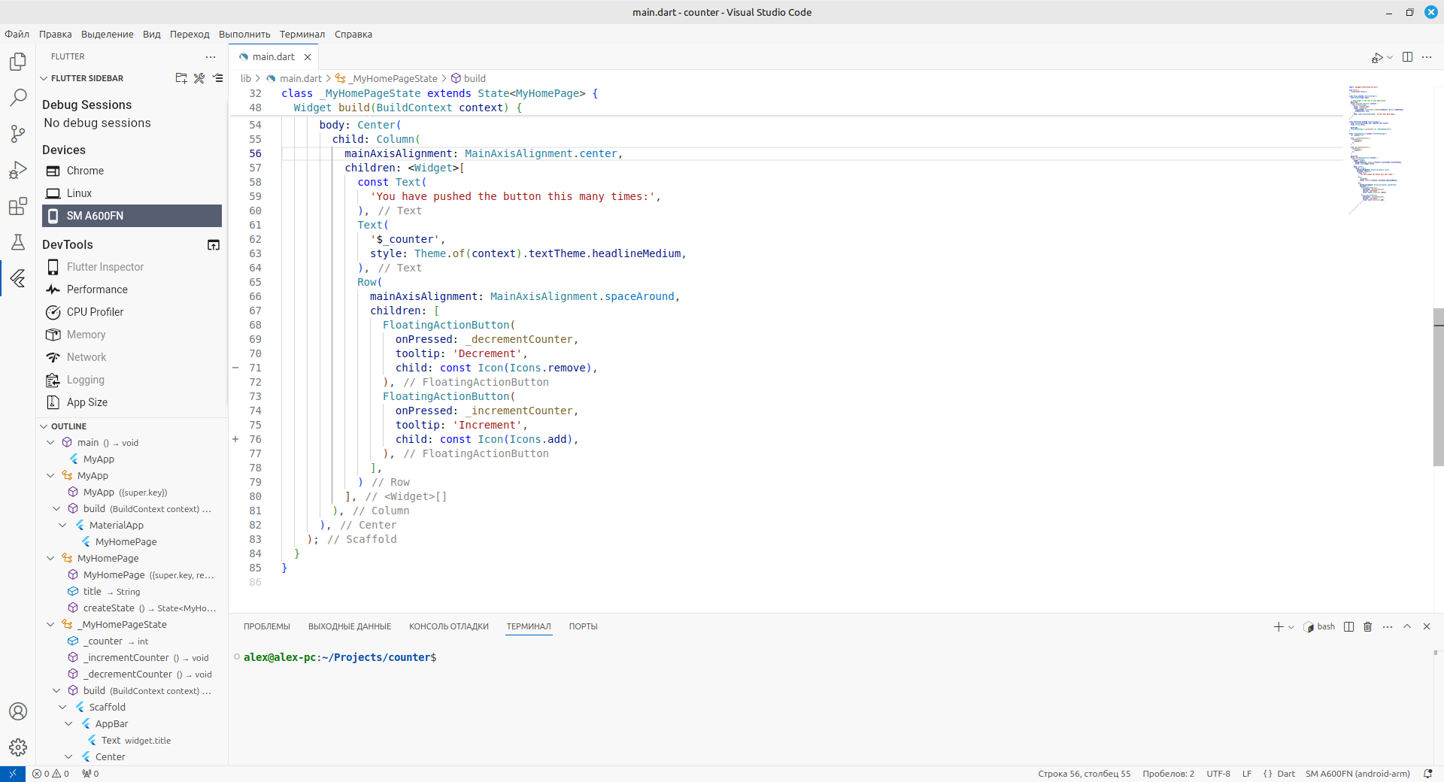Switch to ВЫХОДНЫЕ ДАННЫЕ panel tab

(x=350, y=626)
